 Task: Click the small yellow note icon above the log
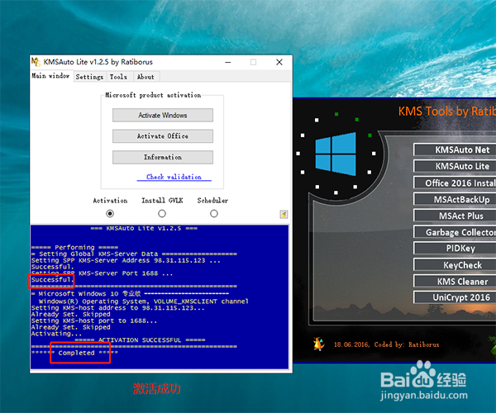click(284, 215)
